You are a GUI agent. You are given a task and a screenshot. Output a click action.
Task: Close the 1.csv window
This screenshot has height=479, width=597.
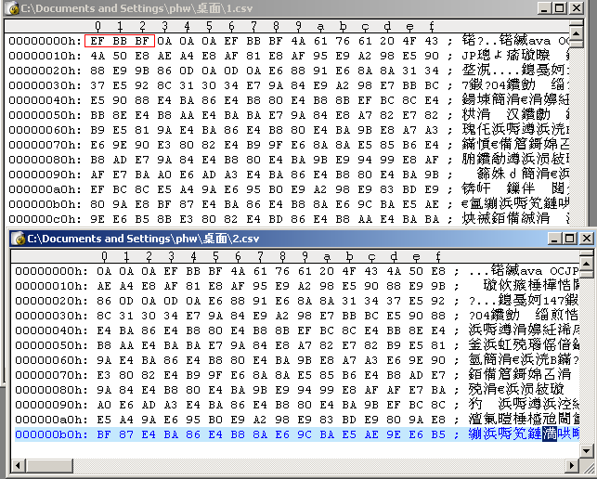(x=577, y=8)
